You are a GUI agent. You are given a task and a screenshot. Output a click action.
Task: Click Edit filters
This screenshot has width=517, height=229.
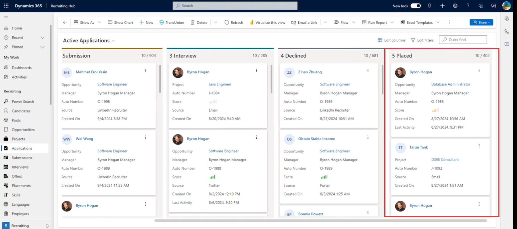[x=422, y=40]
